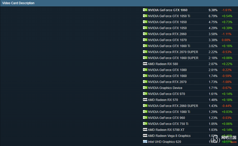This screenshot has width=238, height=146.
Task: Click the AMD logo beside Radeon RX 570
Action: tap(145, 100)
